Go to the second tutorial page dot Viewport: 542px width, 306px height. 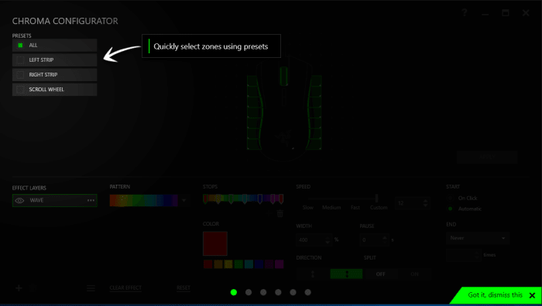[x=249, y=292]
